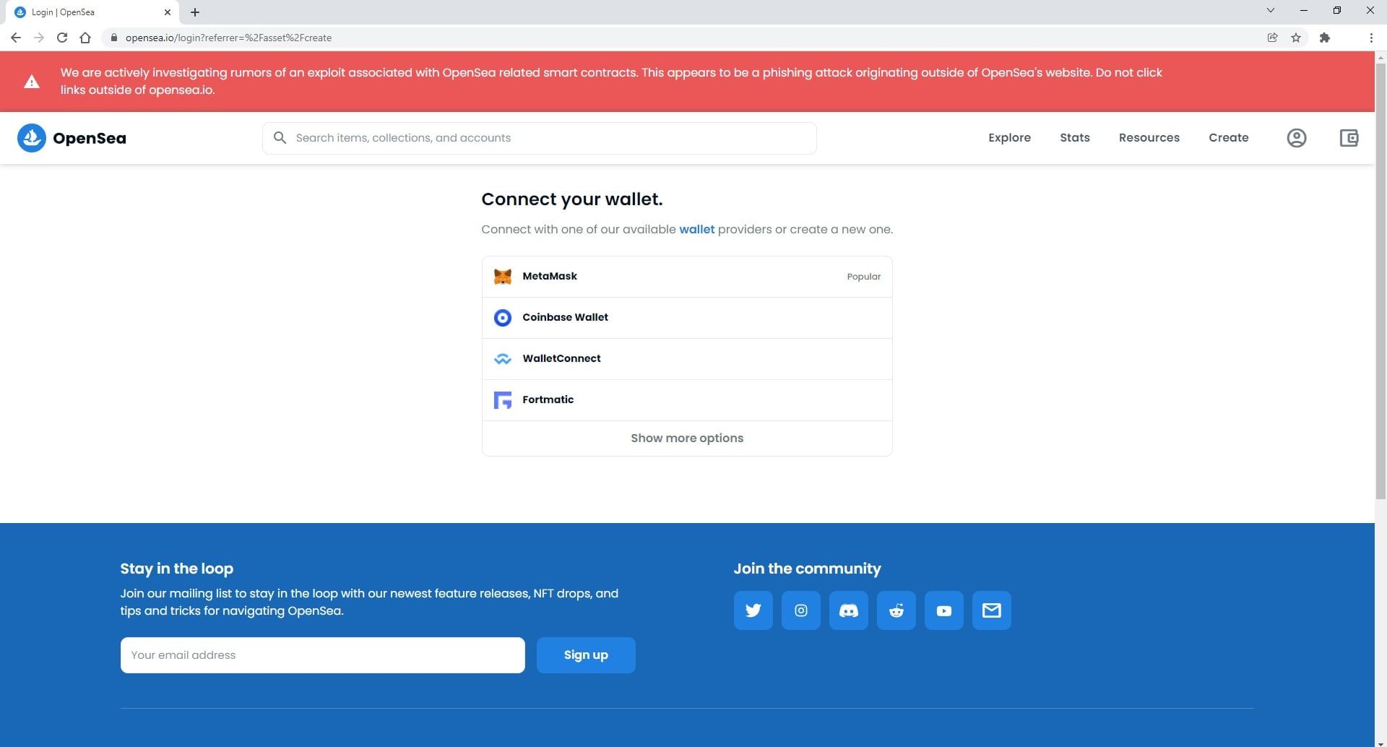Open the OpenSea Reddit community

point(896,610)
